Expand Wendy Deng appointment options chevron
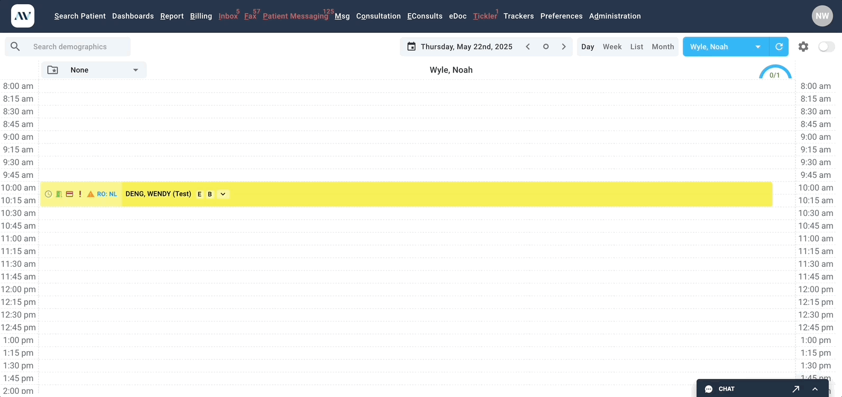Image resolution: width=842 pixels, height=397 pixels. click(x=223, y=194)
